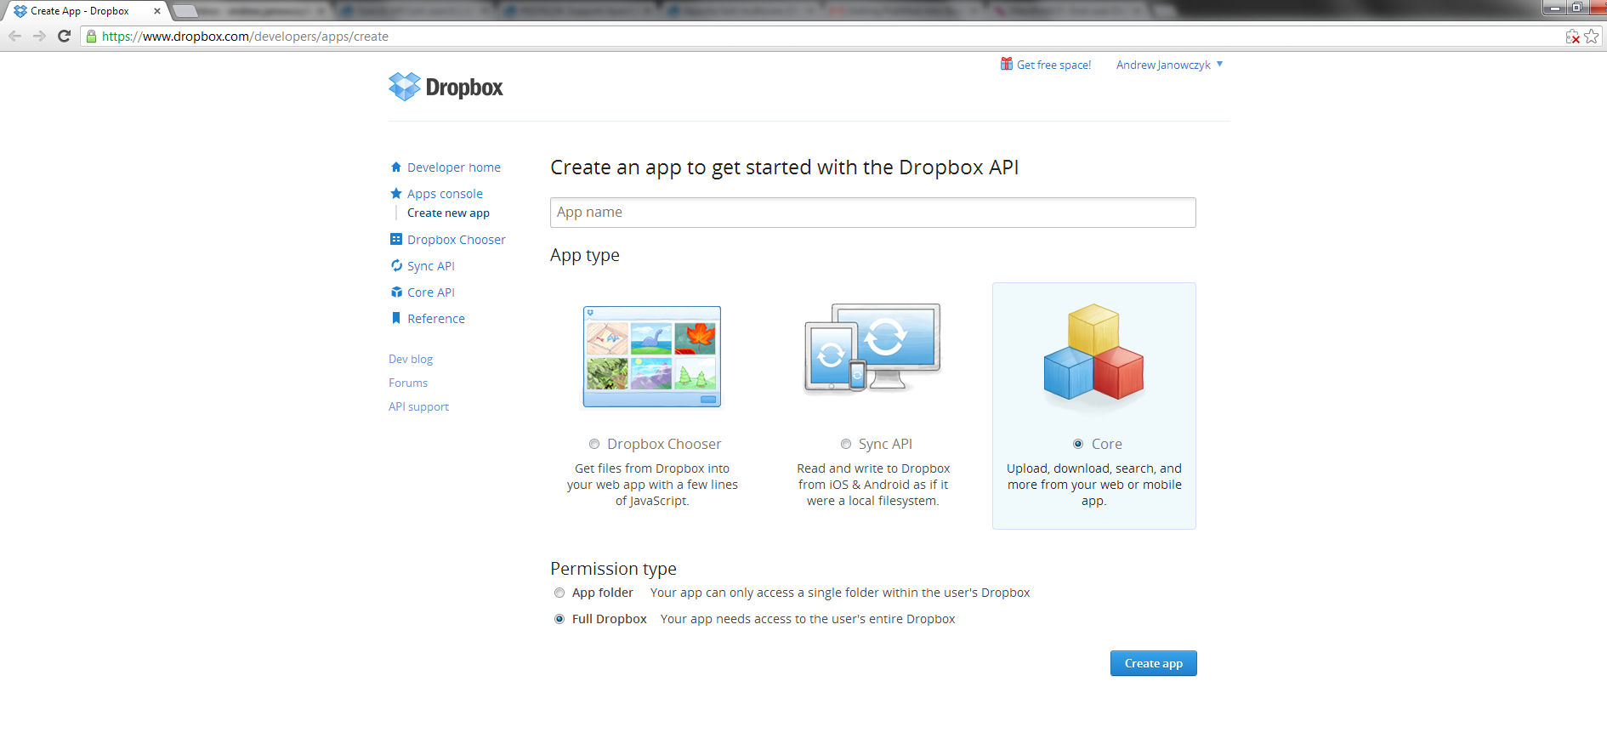The height and width of the screenshot is (738, 1607).
Task: Click the Apps console star icon
Action: click(x=396, y=194)
